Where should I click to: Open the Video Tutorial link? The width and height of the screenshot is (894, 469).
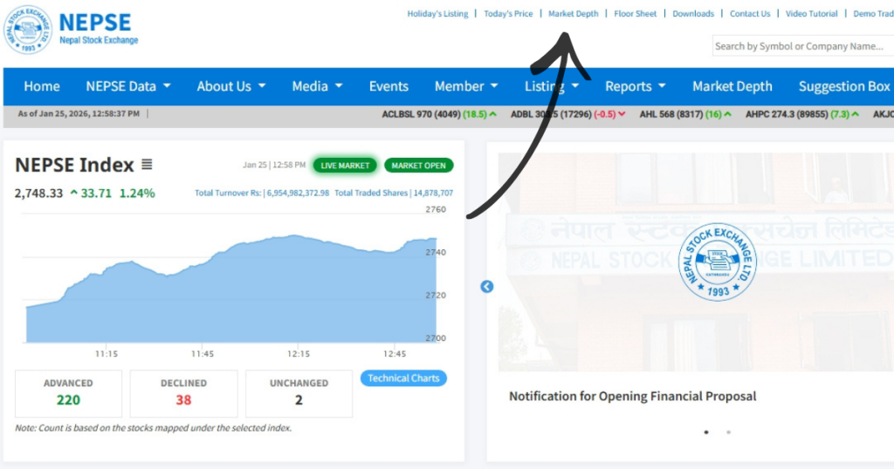[811, 14]
